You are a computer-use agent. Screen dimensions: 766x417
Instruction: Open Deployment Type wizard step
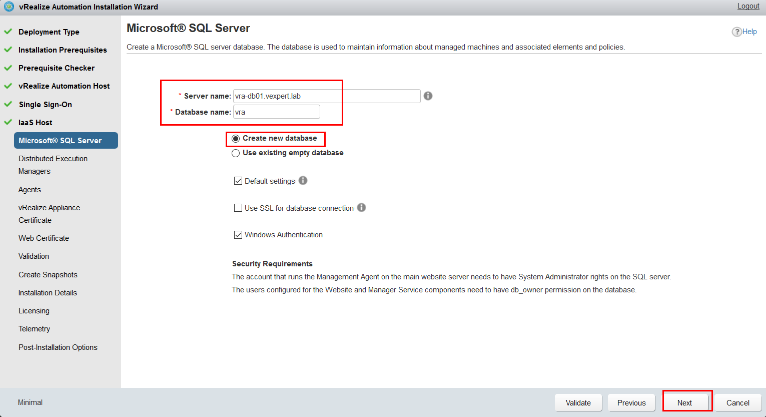(x=49, y=32)
